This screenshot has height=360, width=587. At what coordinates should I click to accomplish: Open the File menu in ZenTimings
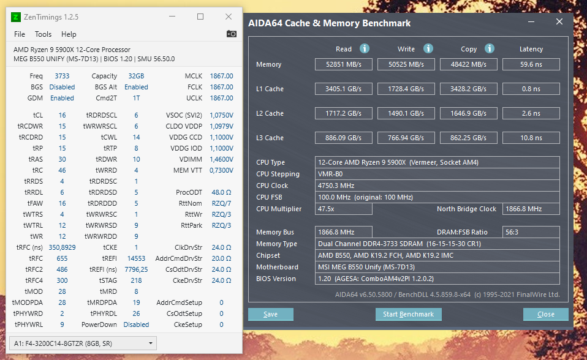click(x=20, y=34)
